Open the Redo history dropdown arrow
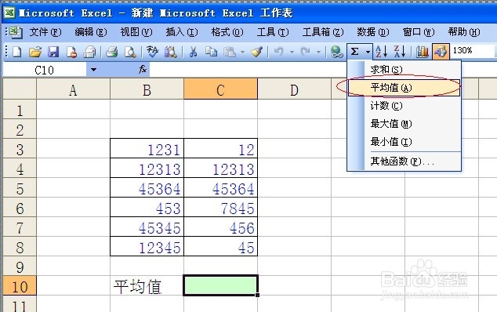The image size is (497, 312). coord(318,52)
